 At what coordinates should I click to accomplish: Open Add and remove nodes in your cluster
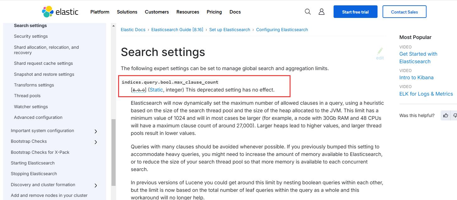[x=49, y=195]
